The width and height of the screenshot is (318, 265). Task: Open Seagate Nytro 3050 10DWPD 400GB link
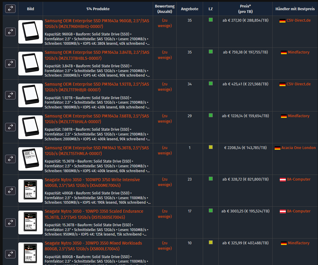pos(92,182)
